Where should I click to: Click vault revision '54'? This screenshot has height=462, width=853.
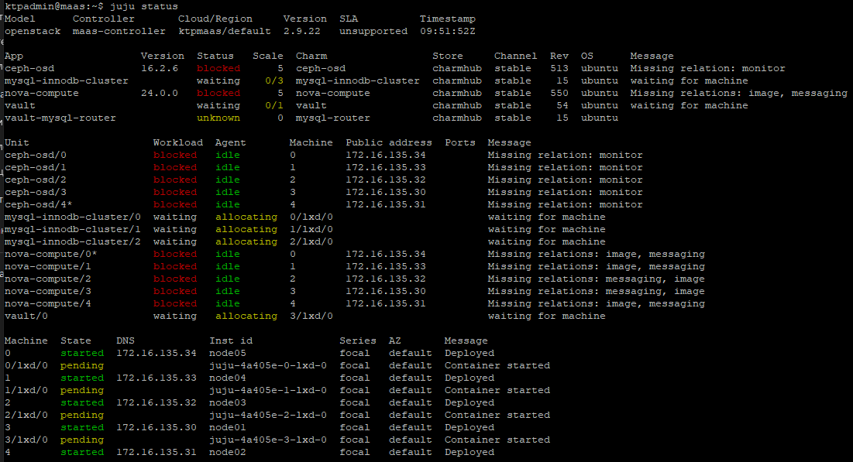click(x=562, y=105)
